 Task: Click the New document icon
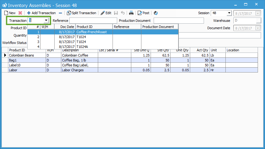click(x=6, y=13)
